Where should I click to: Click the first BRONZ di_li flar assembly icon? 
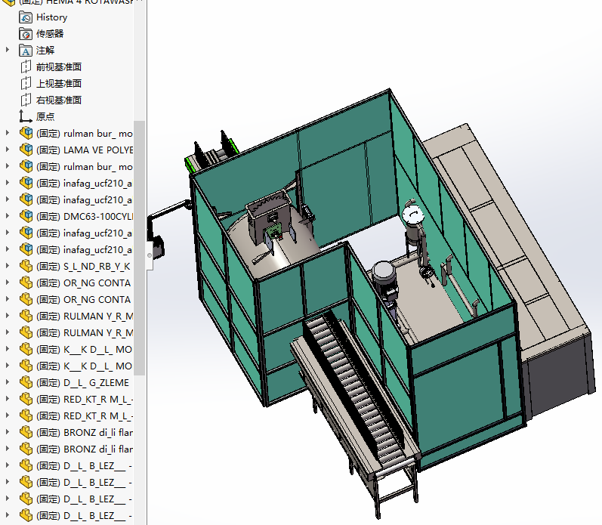[x=26, y=432]
